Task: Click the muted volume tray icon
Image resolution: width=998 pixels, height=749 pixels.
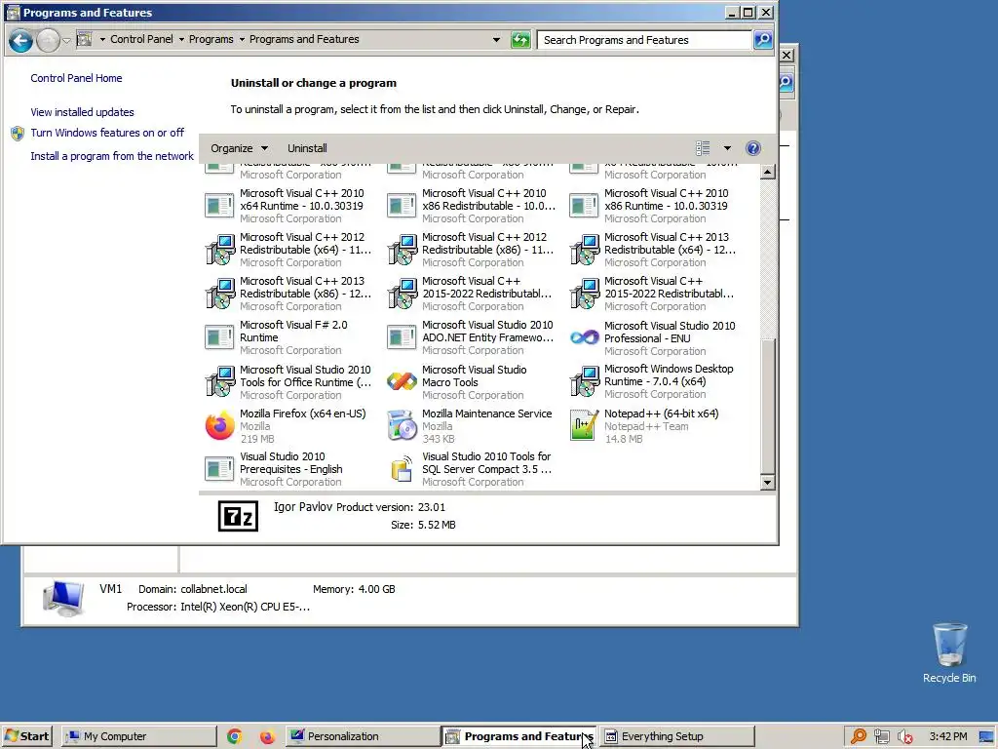Action: [x=904, y=736]
